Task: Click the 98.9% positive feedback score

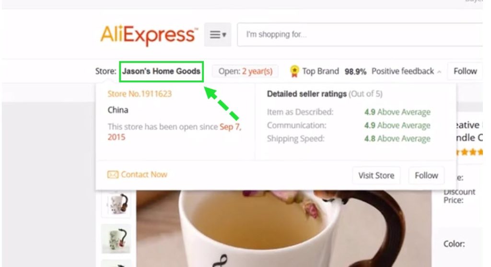Action: click(355, 72)
